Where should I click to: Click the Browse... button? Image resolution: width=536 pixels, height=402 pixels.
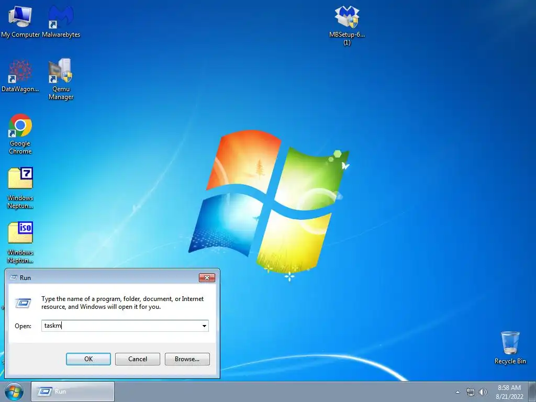pos(187,359)
